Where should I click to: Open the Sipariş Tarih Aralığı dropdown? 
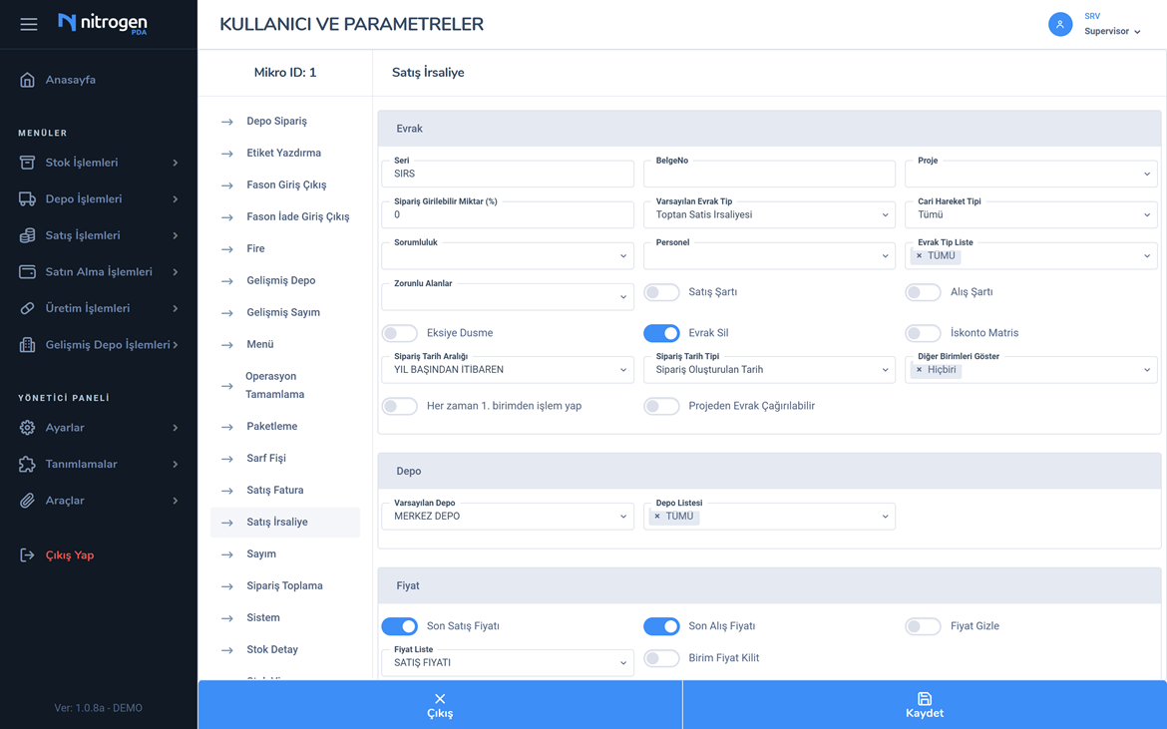point(508,369)
